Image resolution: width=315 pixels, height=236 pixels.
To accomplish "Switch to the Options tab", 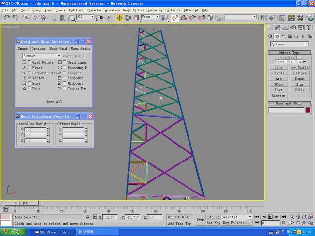I will tap(38, 48).
